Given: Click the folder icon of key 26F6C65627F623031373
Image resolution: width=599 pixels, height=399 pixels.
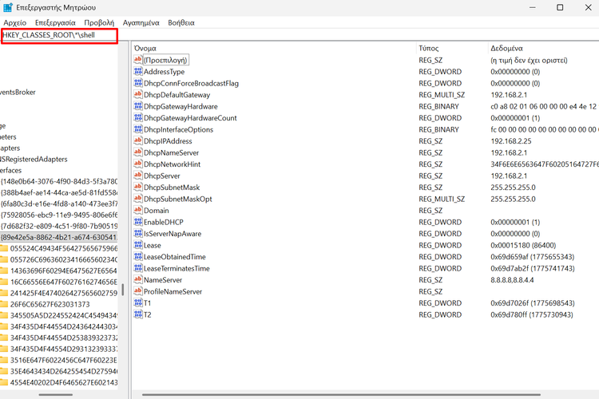Looking at the screenshot, I should point(4,304).
